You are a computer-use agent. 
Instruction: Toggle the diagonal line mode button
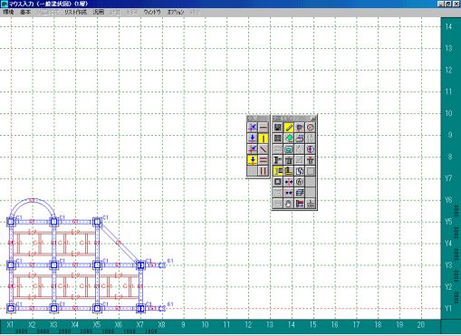(x=264, y=149)
